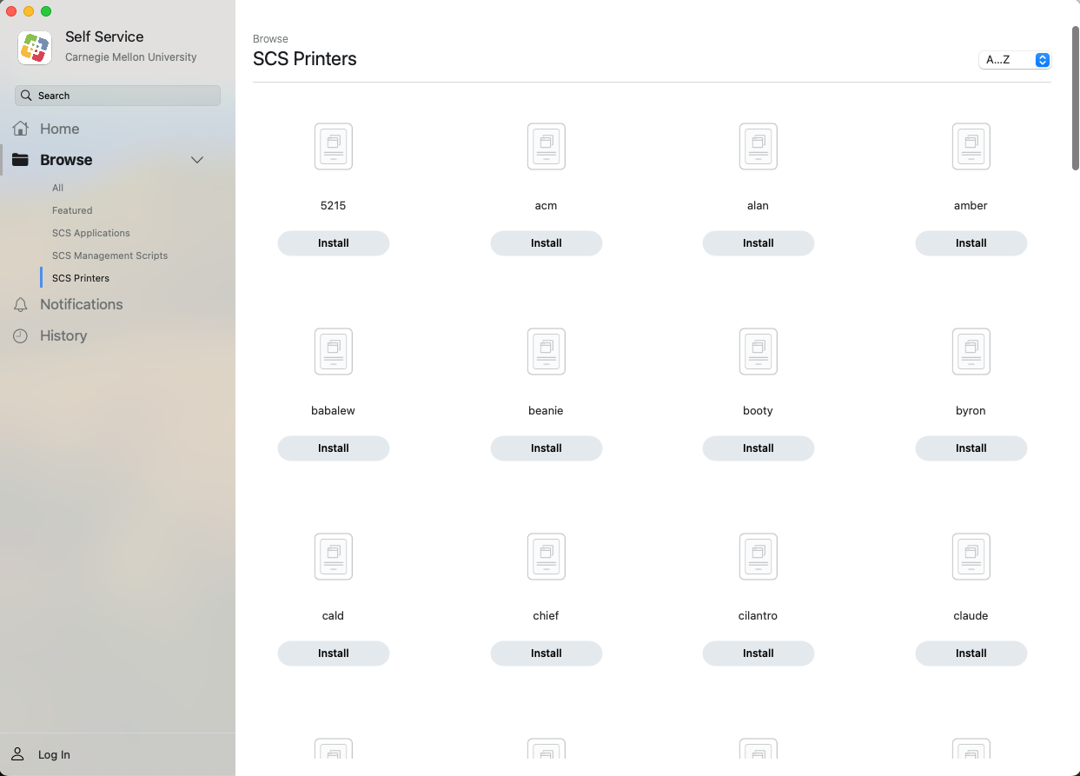Click the beanie printer document icon
The width and height of the screenshot is (1080, 776).
pyautogui.click(x=547, y=351)
